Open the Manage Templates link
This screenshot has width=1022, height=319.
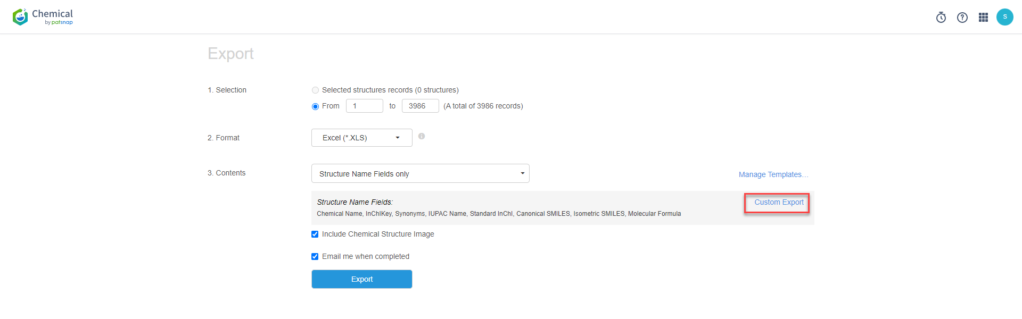click(773, 175)
